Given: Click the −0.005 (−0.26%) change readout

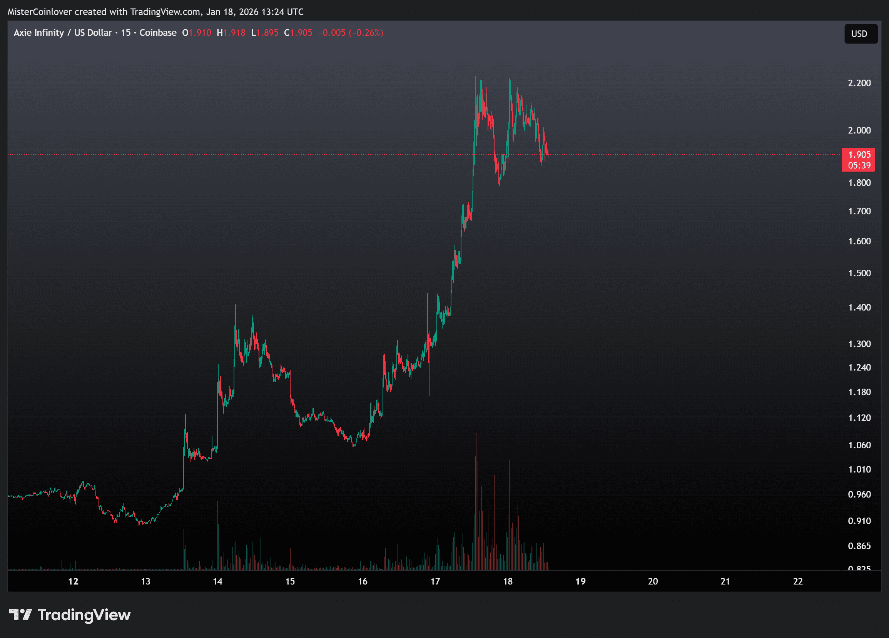Looking at the screenshot, I should [x=351, y=33].
